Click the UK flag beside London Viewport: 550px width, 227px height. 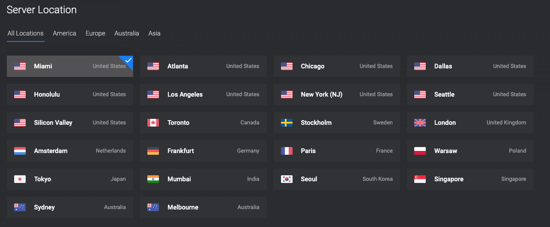coord(420,123)
